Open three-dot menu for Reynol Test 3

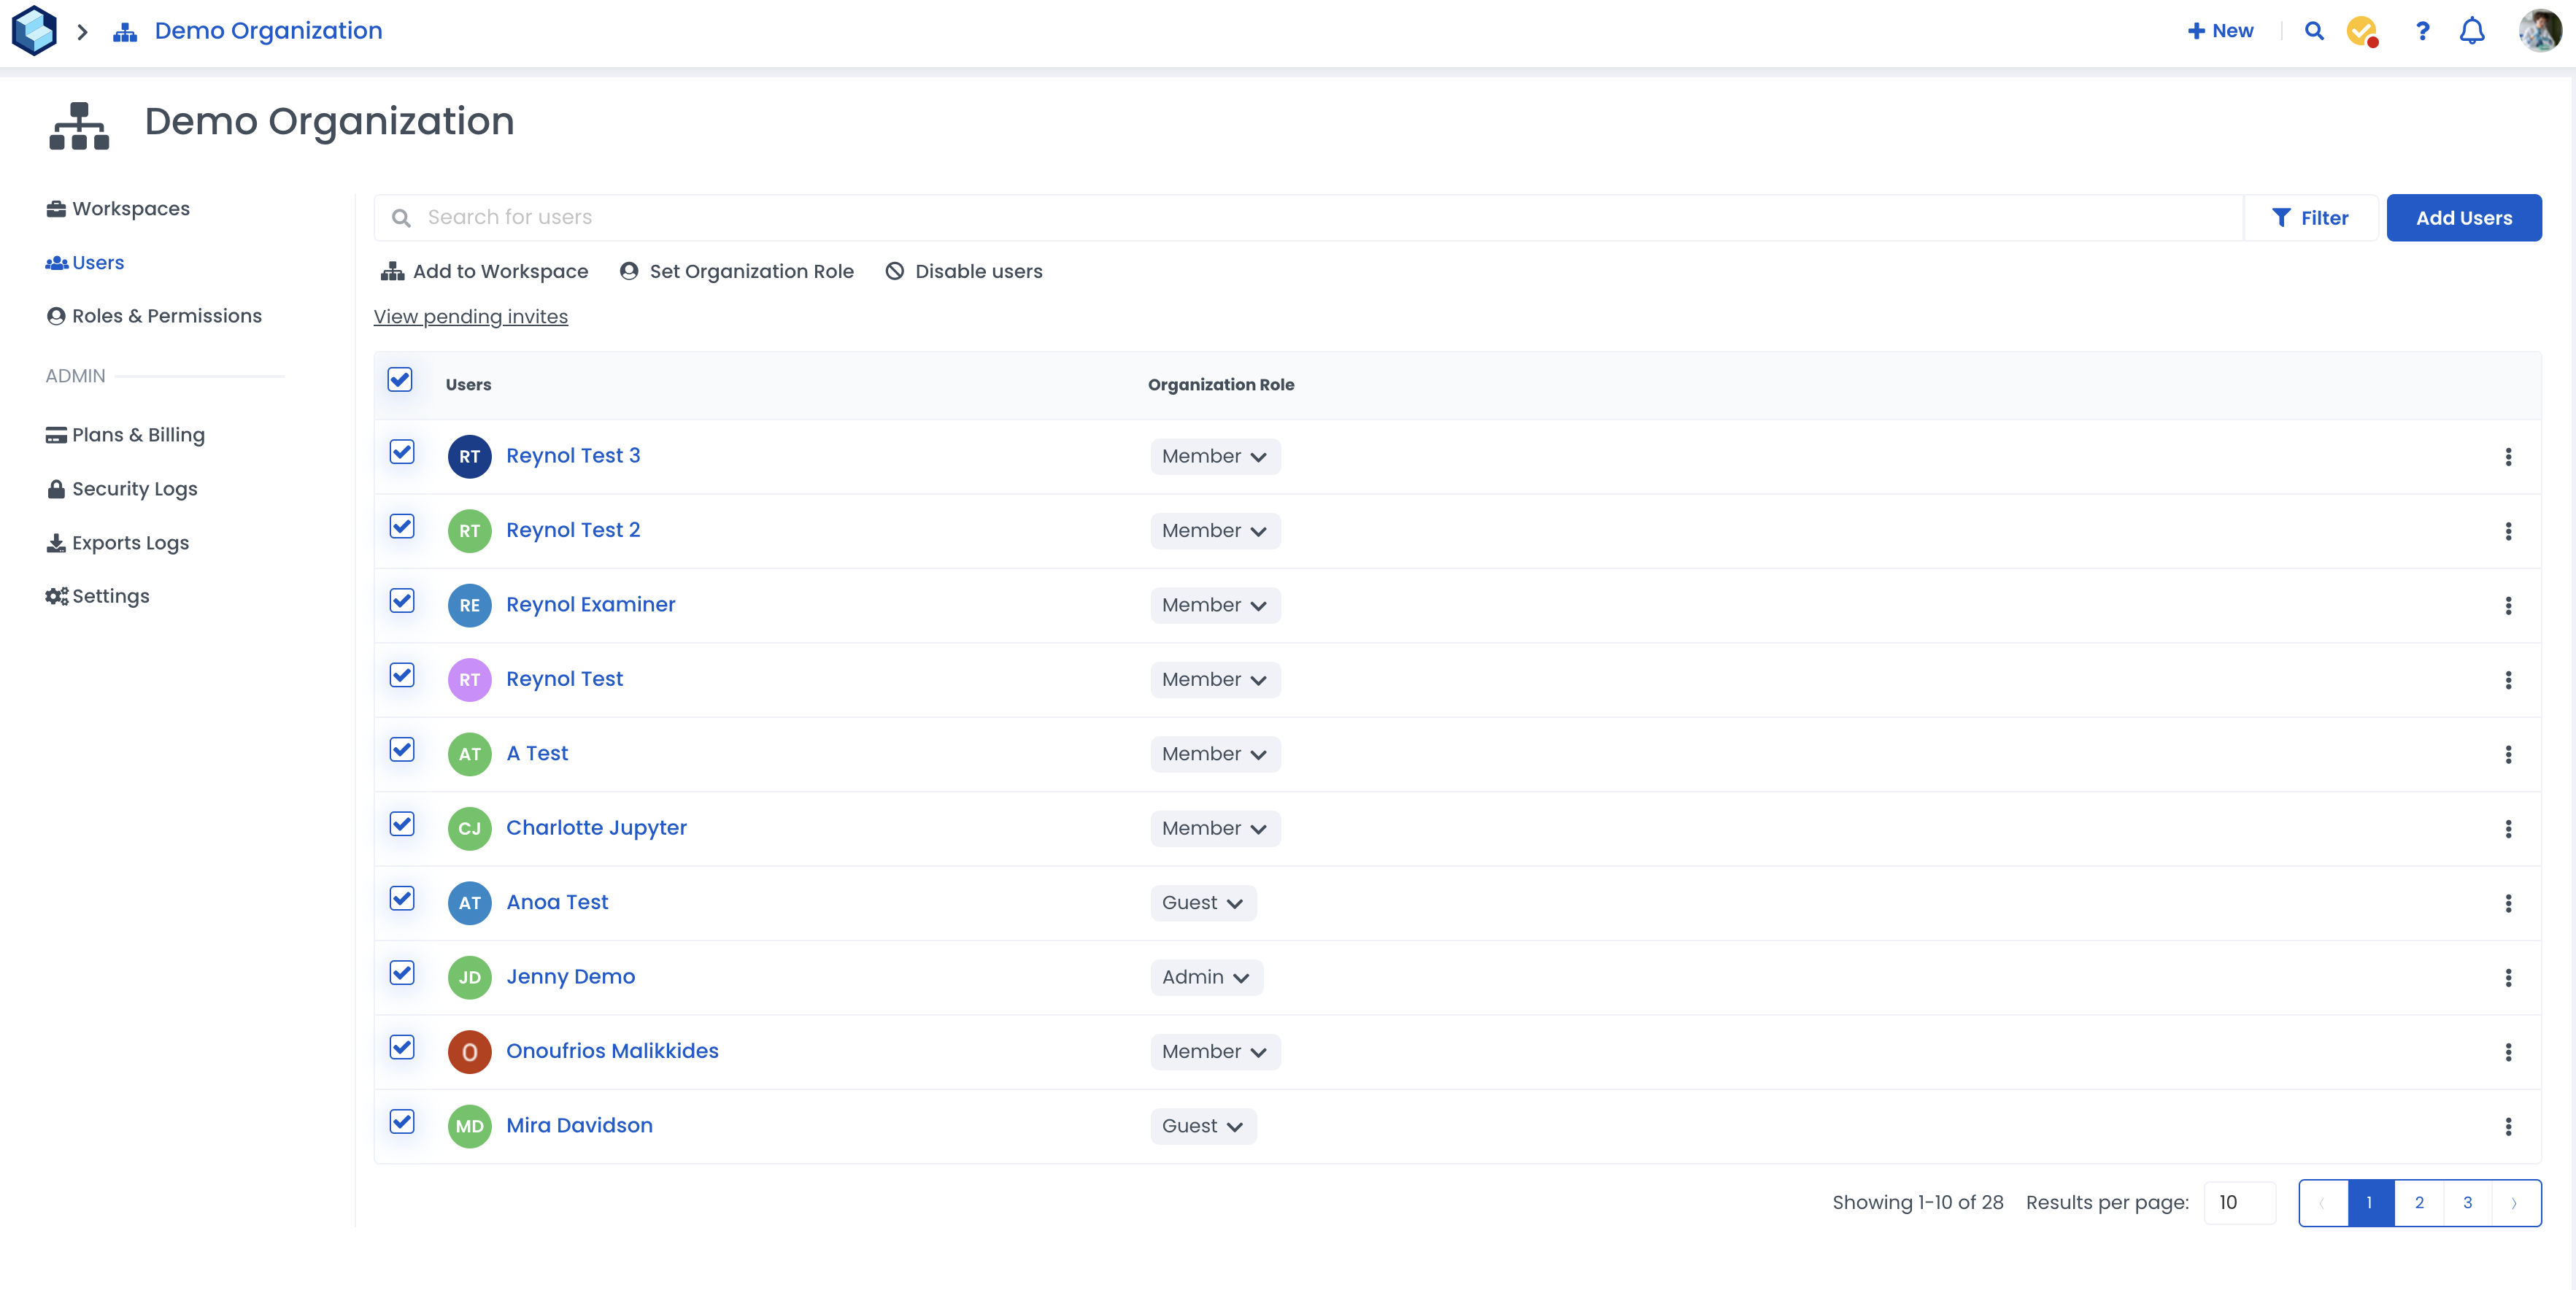point(2507,456)
